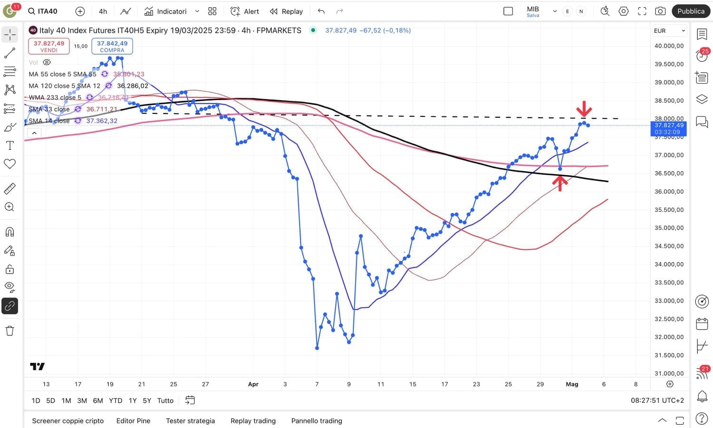Enter fullscreen mode
This screenshot has width=713, height=428.
(x=642, y=11)
